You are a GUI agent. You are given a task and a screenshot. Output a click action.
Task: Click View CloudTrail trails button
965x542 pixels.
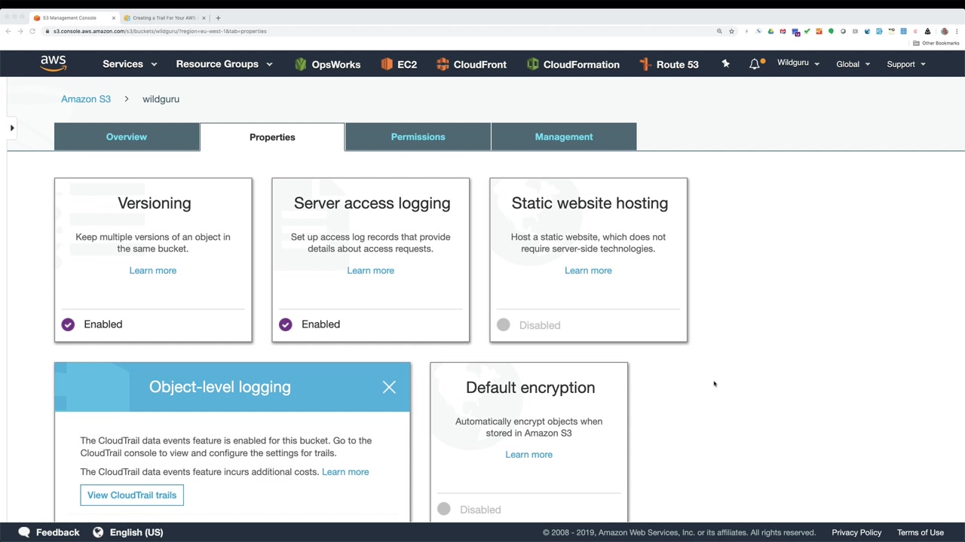132,495
